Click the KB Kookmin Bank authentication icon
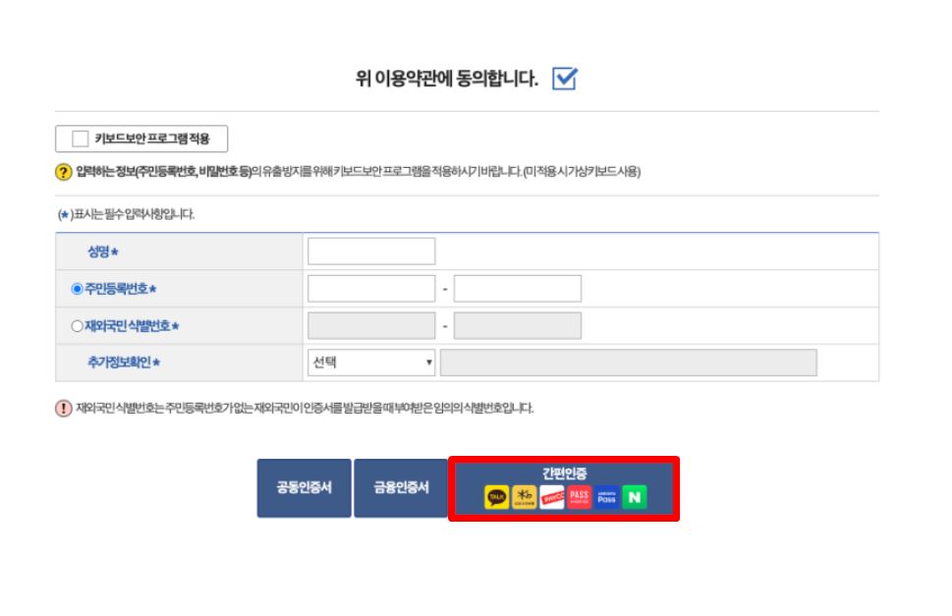This screenshot has height=616, width=952. (x=524, y=497)
